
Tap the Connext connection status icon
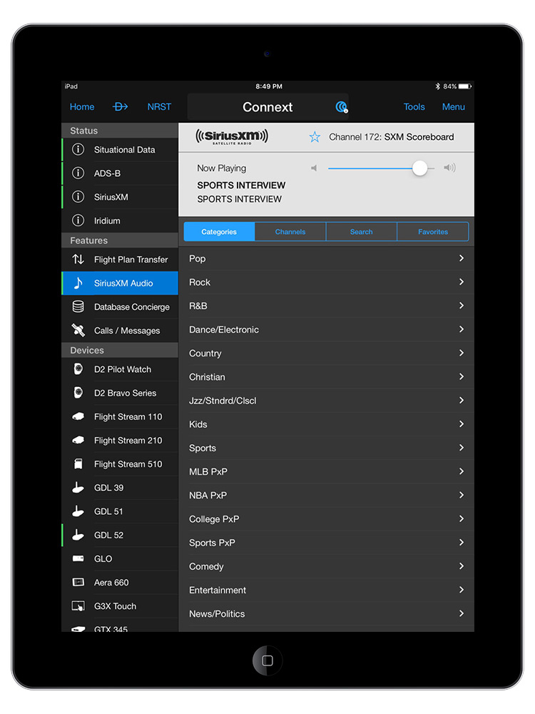tap(342, 107)
